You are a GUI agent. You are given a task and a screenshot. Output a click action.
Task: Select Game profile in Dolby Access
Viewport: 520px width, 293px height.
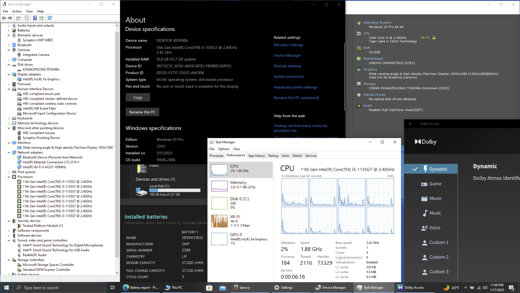click(431, 184)
